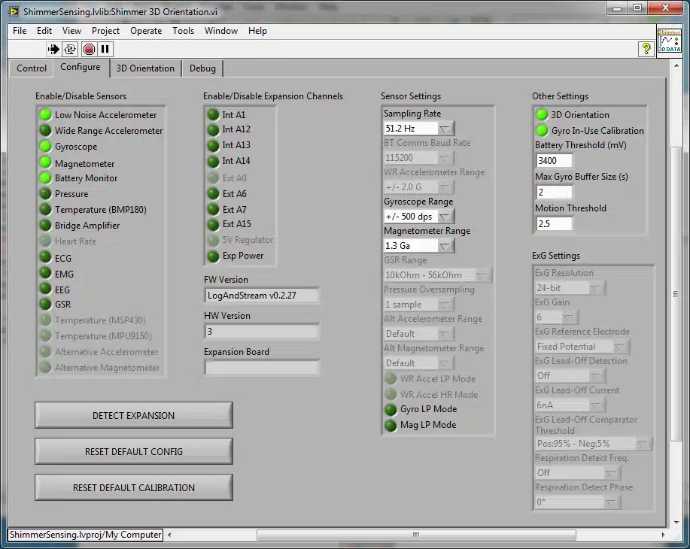
Task: Enable the Int A14 channel LED
Action: tap(214, 162)
